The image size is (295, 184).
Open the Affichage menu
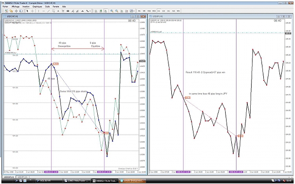click(x=16, y=7)
